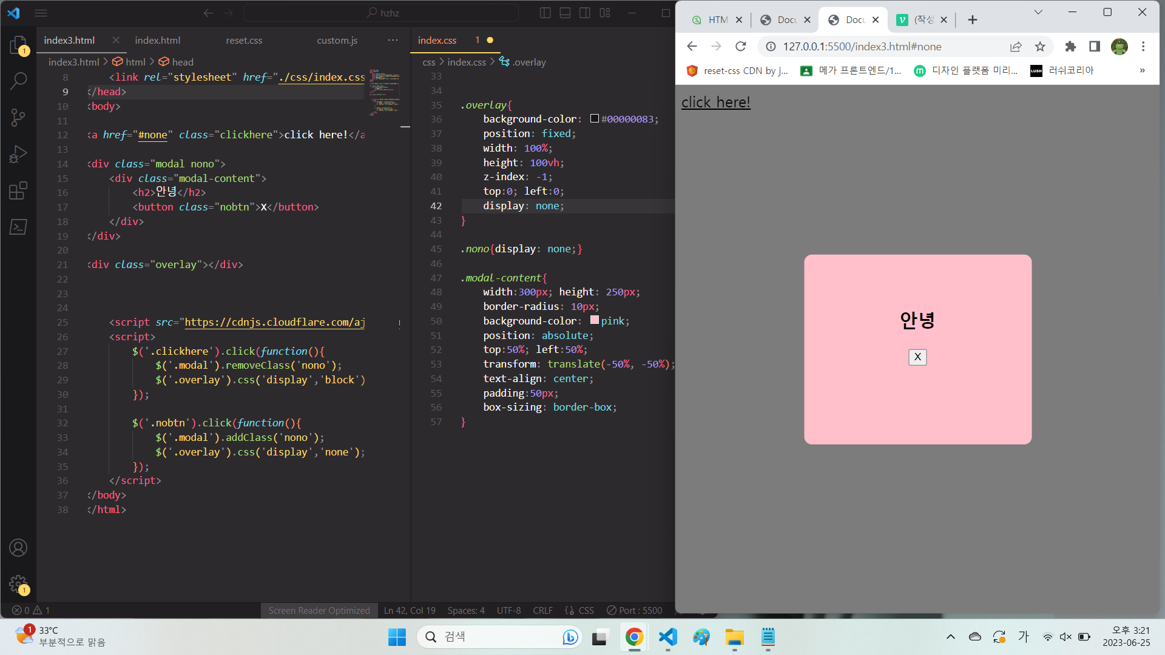Go forward in VS Code editor history
Image resolution: width=1165 pixels, height=655 pixels.
pyautogui.click(x=228, y=13)
